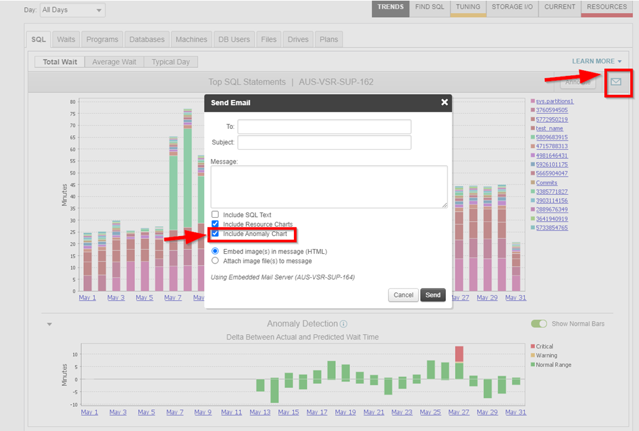Click the Normal Range legend swatch

533,364
